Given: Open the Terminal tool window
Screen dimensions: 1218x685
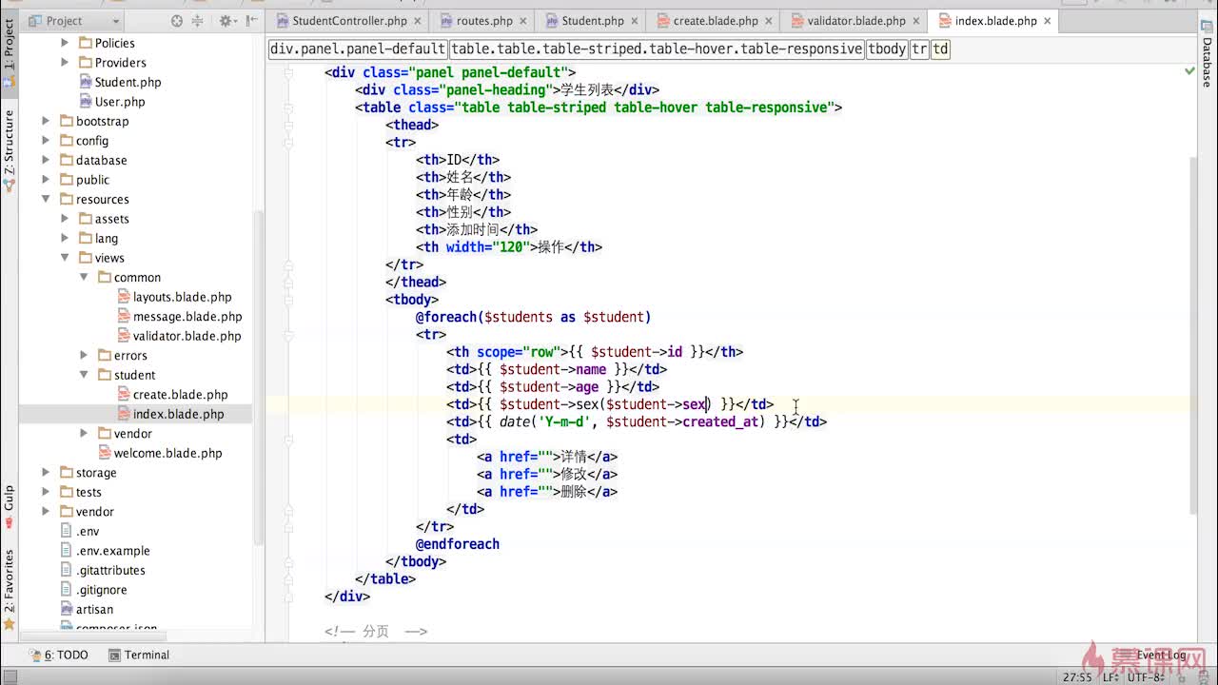Looking at the screenshot, I should click(x=139, y=655).
